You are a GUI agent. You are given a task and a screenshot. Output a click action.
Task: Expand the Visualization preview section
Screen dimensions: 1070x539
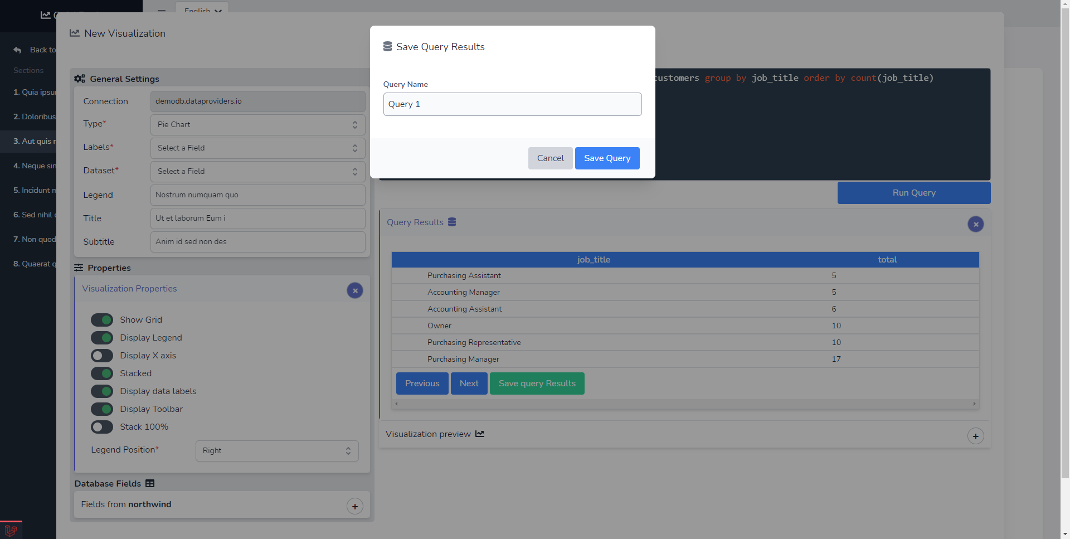point(975,436)
